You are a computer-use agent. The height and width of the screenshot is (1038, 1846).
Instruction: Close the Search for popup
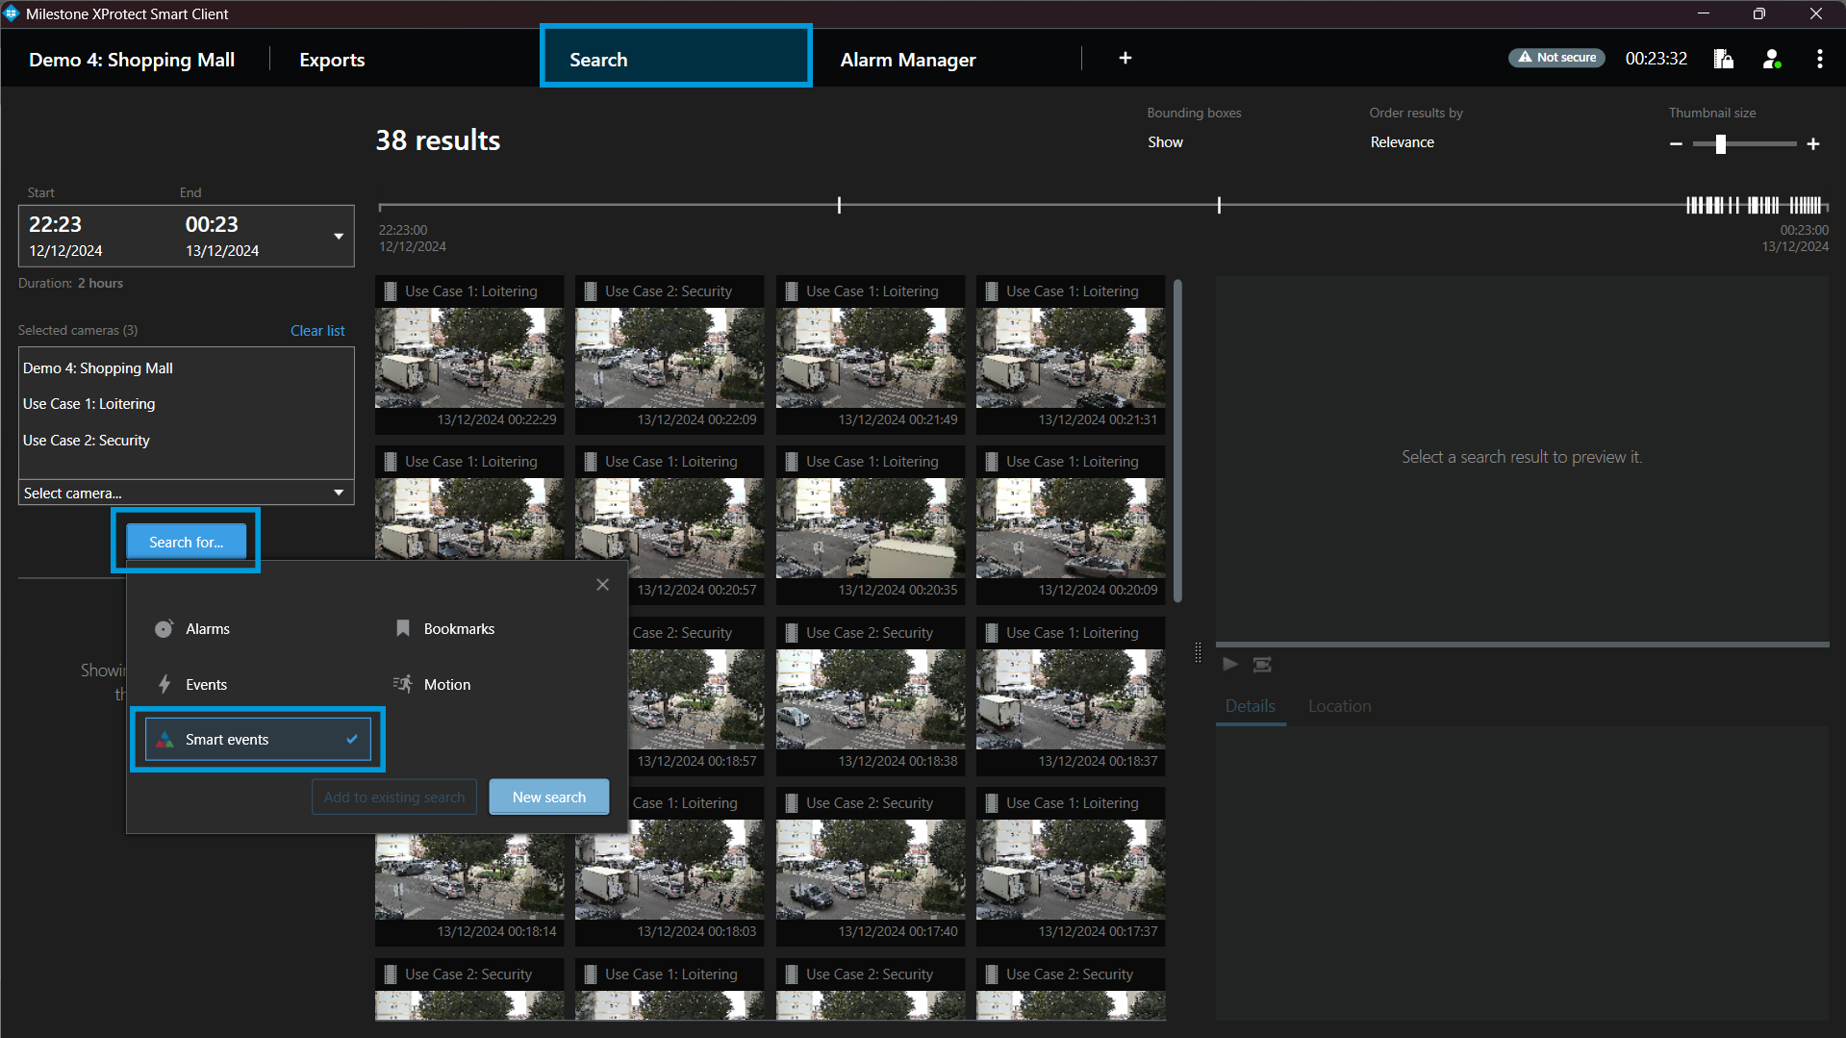coord(602,584)
